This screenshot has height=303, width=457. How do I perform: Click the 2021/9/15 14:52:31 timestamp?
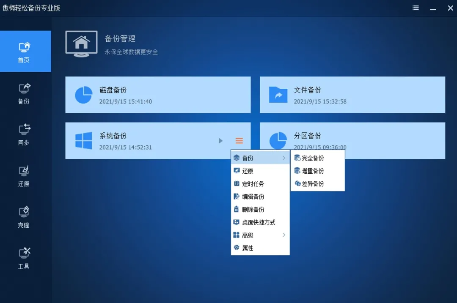coord(126,147)
